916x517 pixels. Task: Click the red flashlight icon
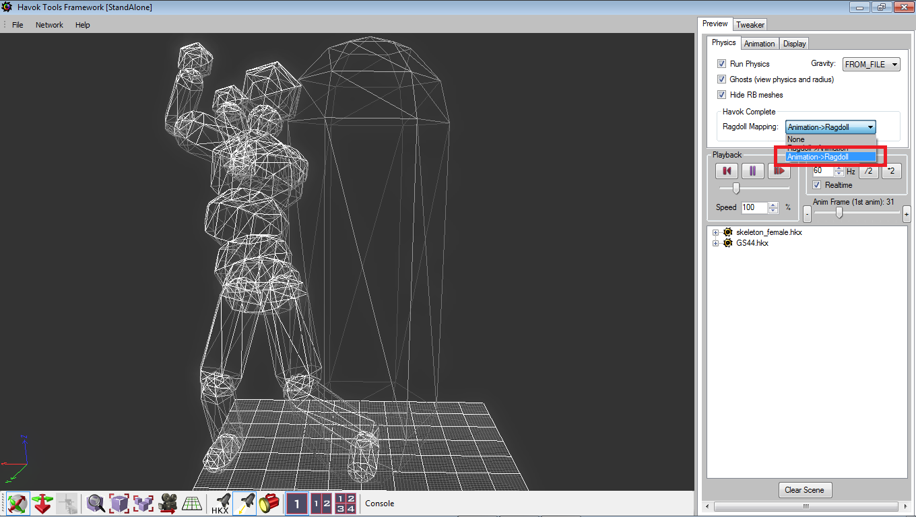coord(269,503)
